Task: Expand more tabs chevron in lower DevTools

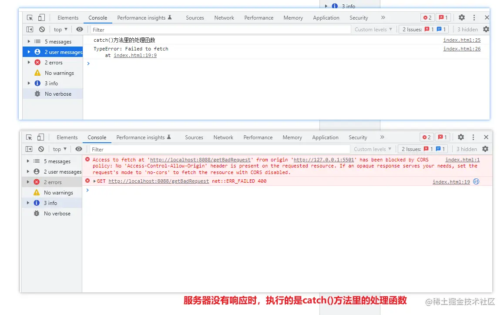Action: 382,137
